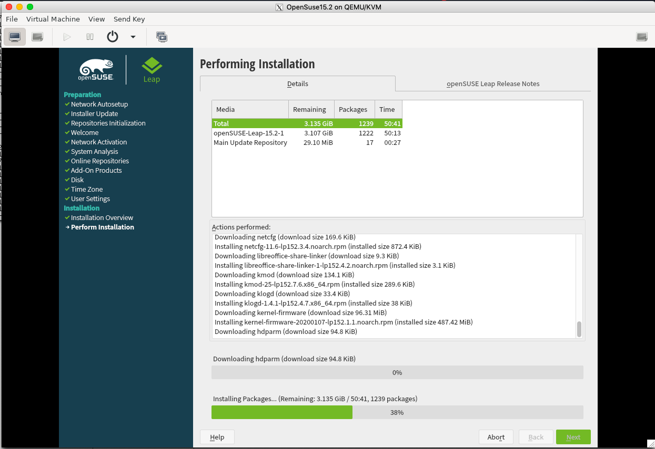Toggle fullscreen icon at toolbar right
Screen dimensions: 655x449
click(x=642, y=37)
